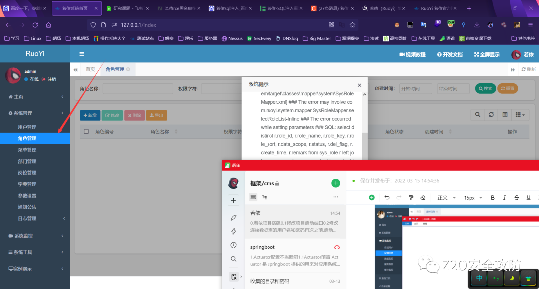Open the feather note icon in 语雀 sidebar
Image resolution: width=539 pixels, height=289 pixels.
click(233, 218)
